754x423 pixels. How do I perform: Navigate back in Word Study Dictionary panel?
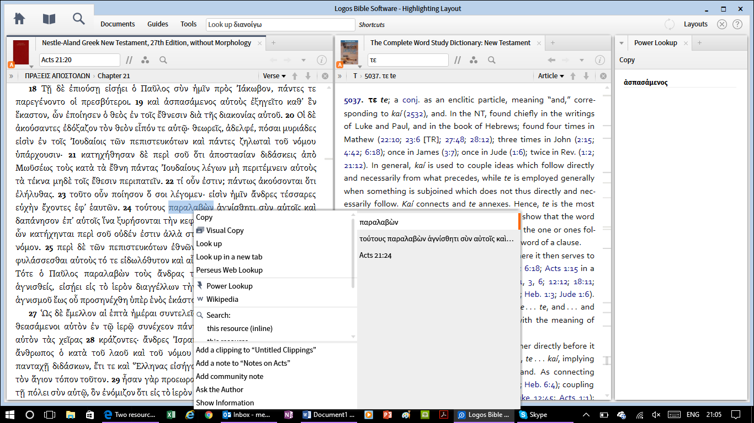(551, 60)
